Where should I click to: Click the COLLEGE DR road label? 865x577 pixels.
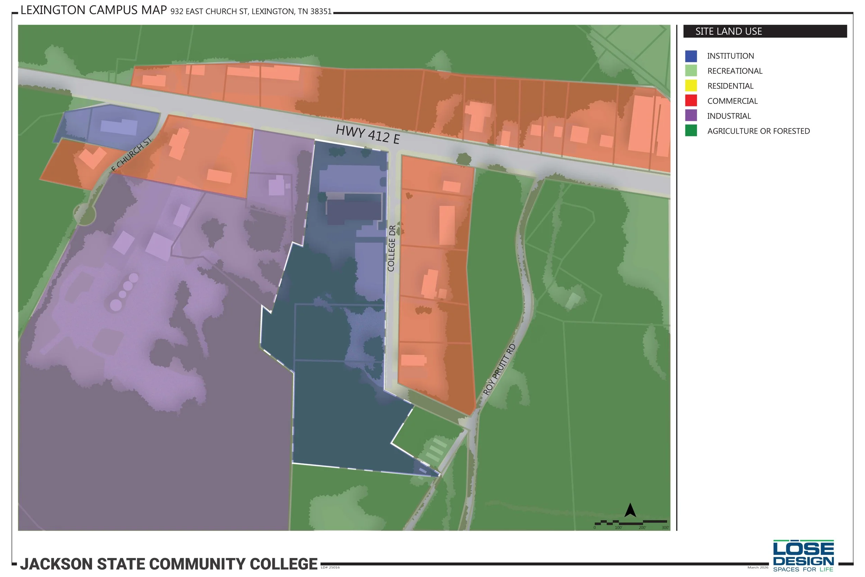tap(391, 248)
